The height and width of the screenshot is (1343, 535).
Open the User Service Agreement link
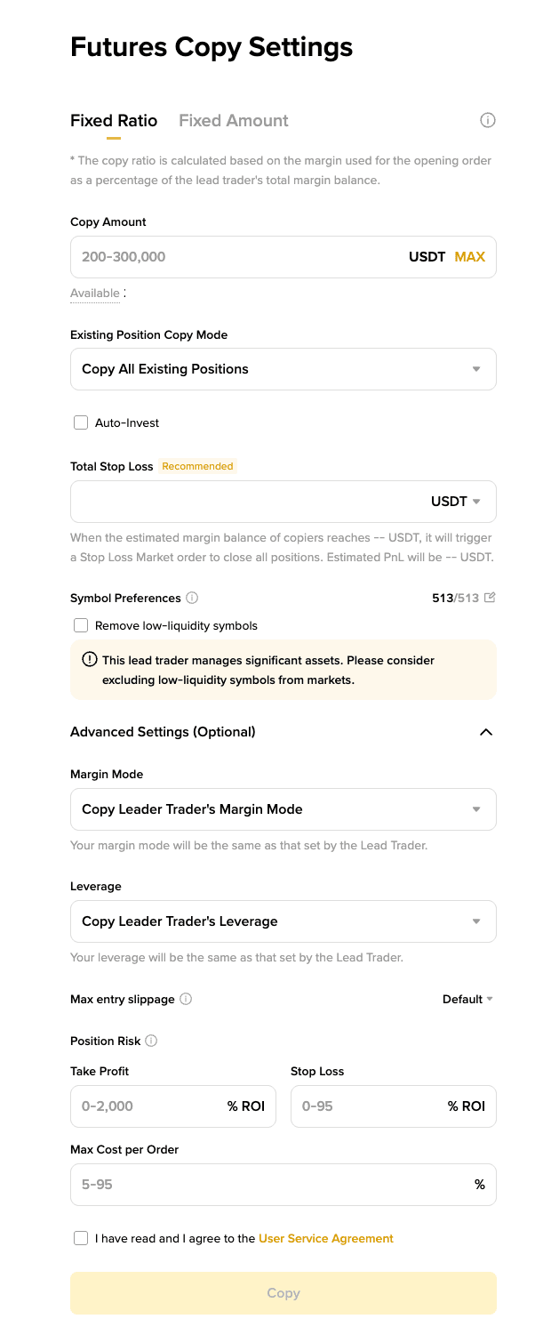pyautogui.click(x=325, y=1238)
